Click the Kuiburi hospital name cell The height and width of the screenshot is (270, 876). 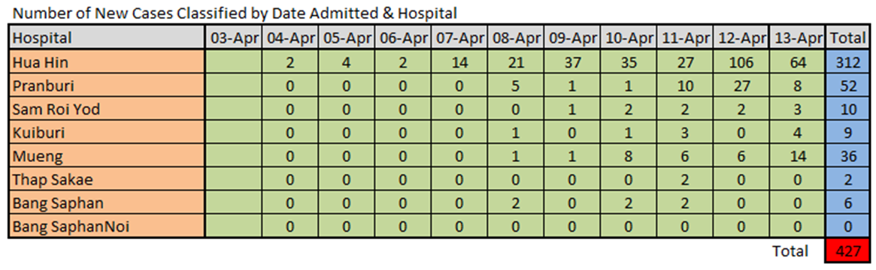(x=106, y=133)
